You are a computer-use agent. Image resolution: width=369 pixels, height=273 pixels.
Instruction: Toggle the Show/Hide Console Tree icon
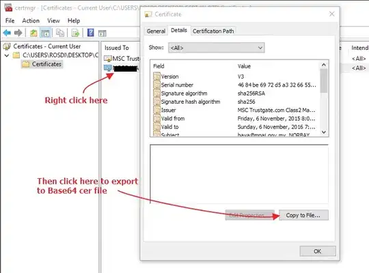45,33
